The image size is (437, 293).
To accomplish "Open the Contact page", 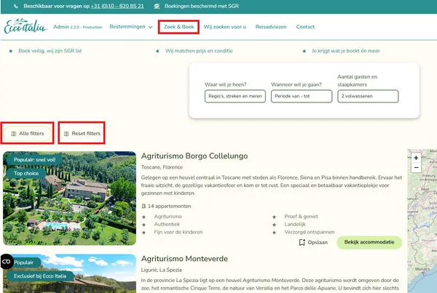I will coord(305,27).
